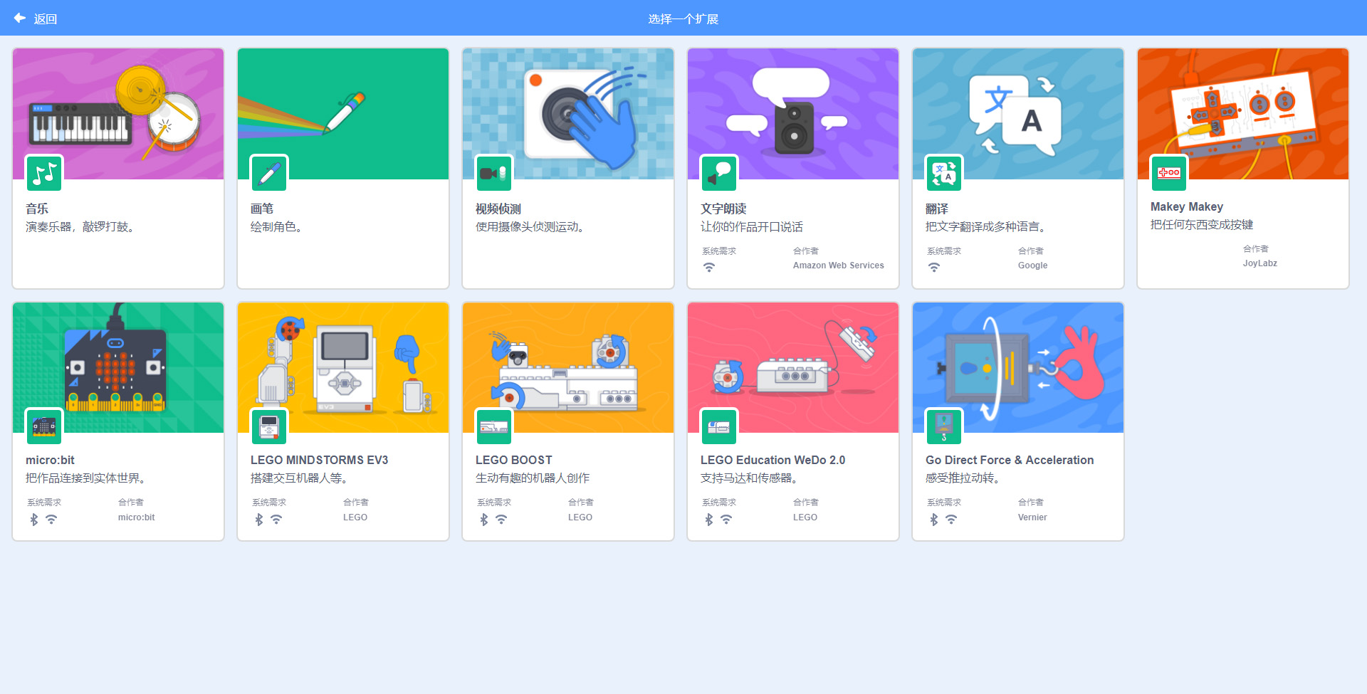This screenshot has width=1367, height=694.
Task: Click the LEGO BOOST small badge icon
Action: (494, 426)
